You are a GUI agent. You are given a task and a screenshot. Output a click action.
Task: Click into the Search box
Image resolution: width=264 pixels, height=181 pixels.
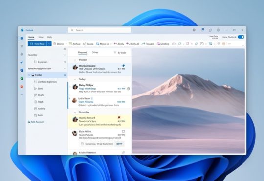click(x=99, y=30)
